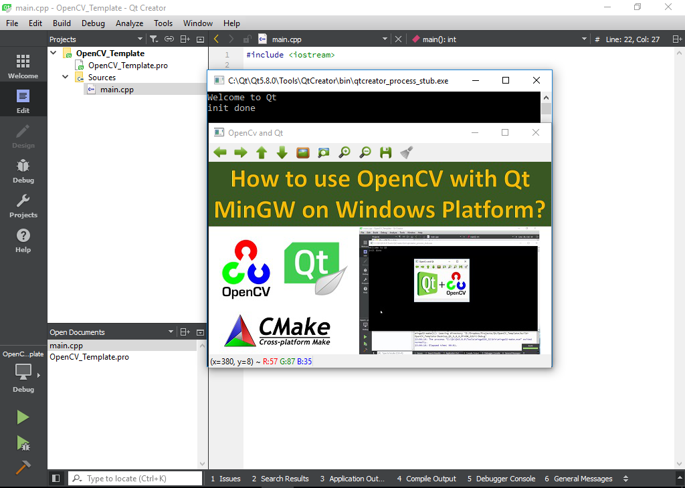Click the green back arrow in the OpenCV viewer
The height and width of the screenshot is (488, 685).
tap(220, 152)
